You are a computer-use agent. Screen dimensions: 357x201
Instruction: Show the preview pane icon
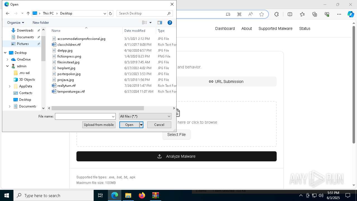tap(160, 23)
